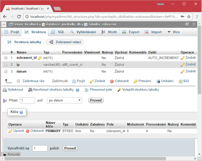Check the Zaškrtnout vše checkbox
Viewport: 202px width, 161px height.
pos(18,81)
